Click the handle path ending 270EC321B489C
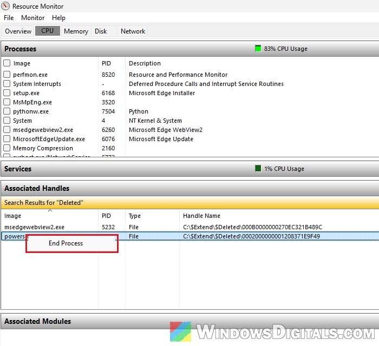The width and height of the screenshot is (379, 346). click(x=253, y=227)
